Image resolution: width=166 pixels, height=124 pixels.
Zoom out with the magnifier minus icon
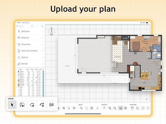point(115,108)
